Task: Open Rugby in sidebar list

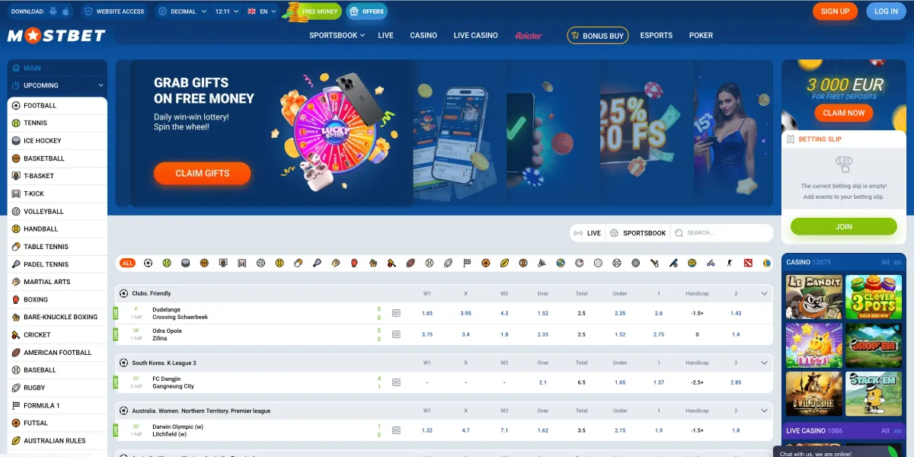Action: (x=57, y=388)
